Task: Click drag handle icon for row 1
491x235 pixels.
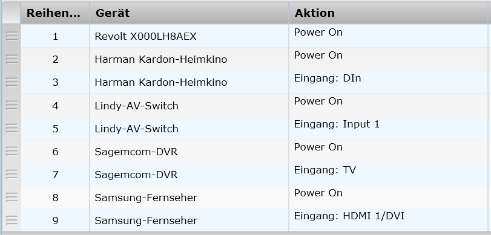Action: pyautogui.click(x=12, y=36)
